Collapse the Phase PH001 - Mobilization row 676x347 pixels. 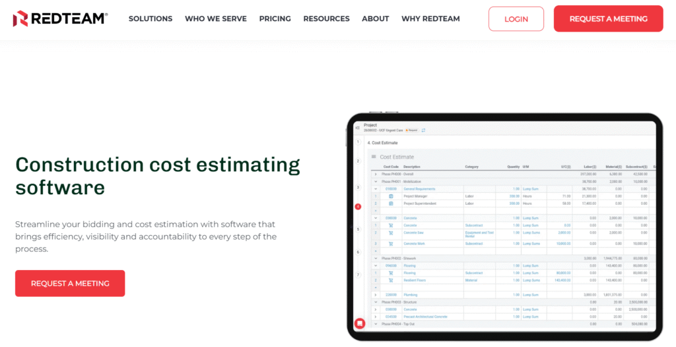tap(376, 181)
